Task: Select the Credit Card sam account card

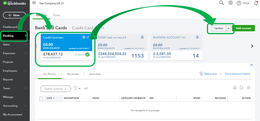Action: click(66, 47)
